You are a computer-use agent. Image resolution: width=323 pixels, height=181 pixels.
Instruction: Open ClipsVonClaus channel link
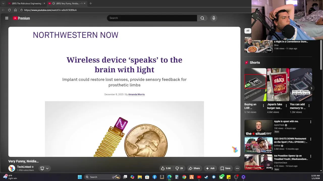(x=280, y=163)
